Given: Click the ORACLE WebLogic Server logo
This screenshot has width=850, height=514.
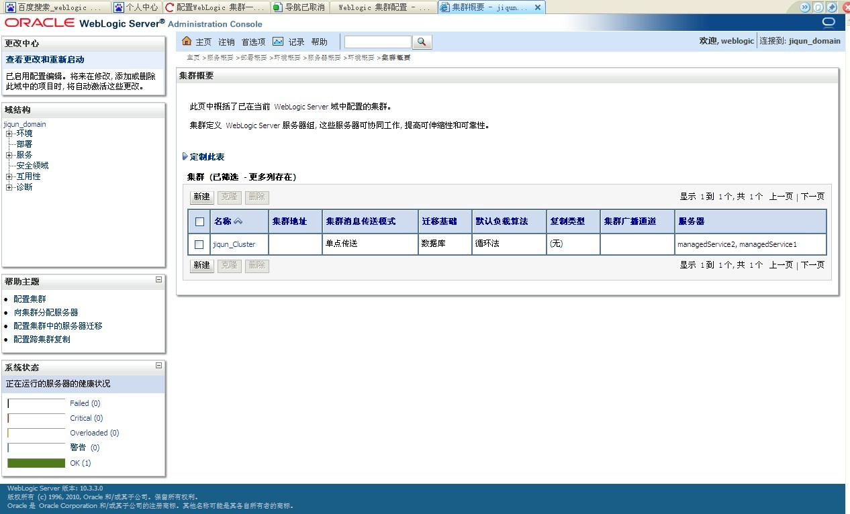Looking at the screenshot, I should tap(84, 23).
